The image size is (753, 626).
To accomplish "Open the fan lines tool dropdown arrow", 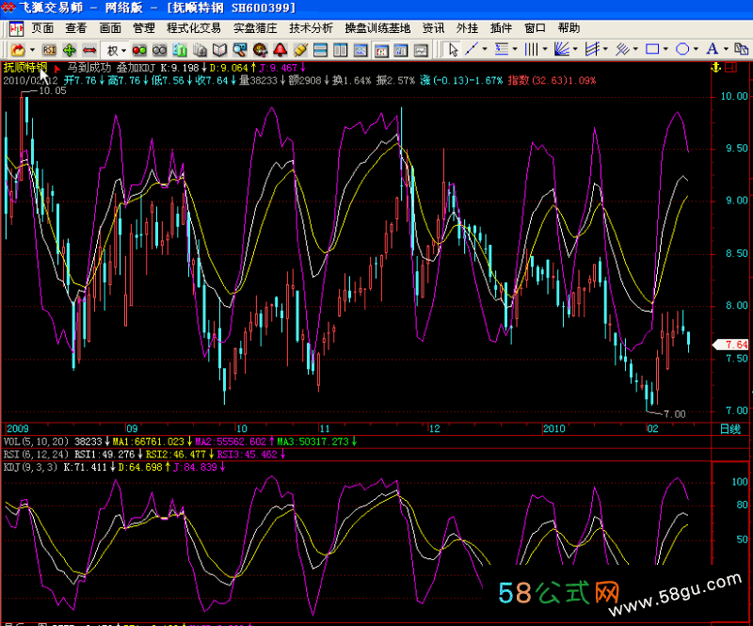I will 575,49.
